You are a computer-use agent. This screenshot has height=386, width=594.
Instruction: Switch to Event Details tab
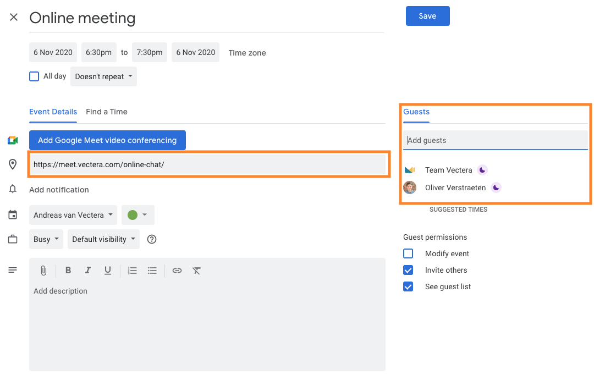[53, 112]
